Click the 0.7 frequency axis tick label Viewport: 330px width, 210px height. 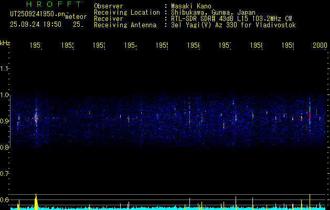pos(5,174)
